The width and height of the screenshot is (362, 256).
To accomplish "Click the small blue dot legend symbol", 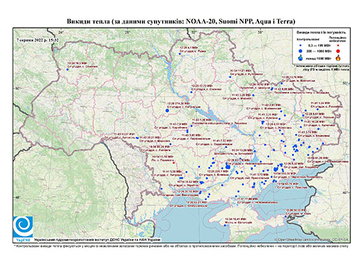I will point(301,46).
